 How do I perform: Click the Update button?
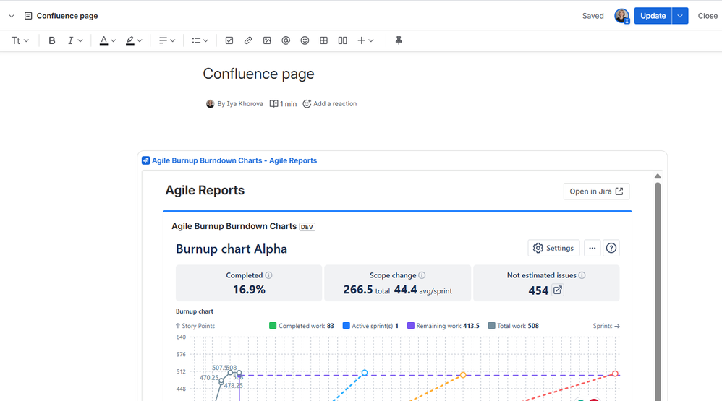653,16
